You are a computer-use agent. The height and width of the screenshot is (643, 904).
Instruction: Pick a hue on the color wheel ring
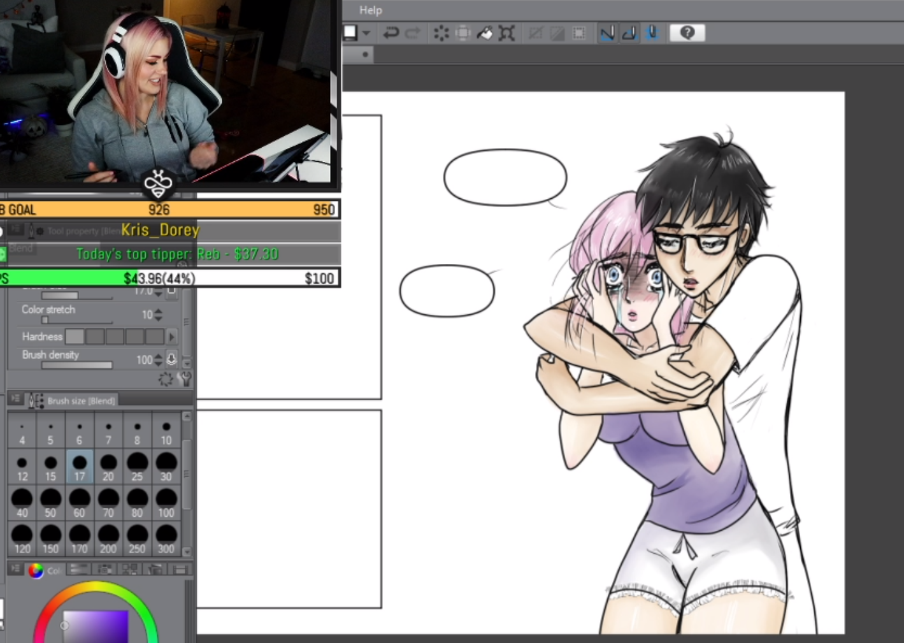(96, 587)
